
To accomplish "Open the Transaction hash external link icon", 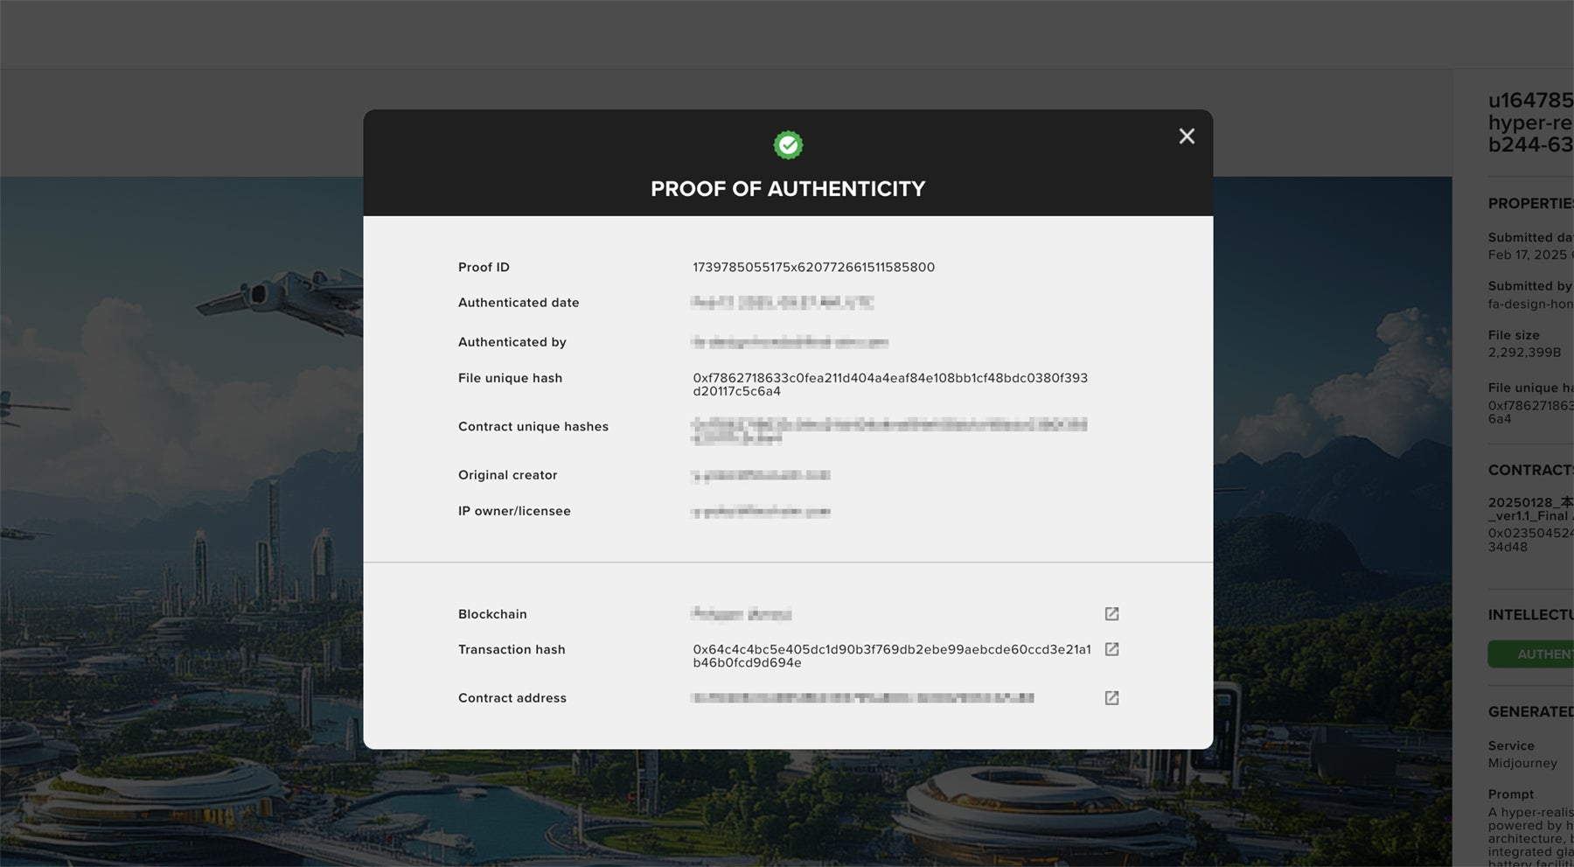I will tap(1111, 649).
